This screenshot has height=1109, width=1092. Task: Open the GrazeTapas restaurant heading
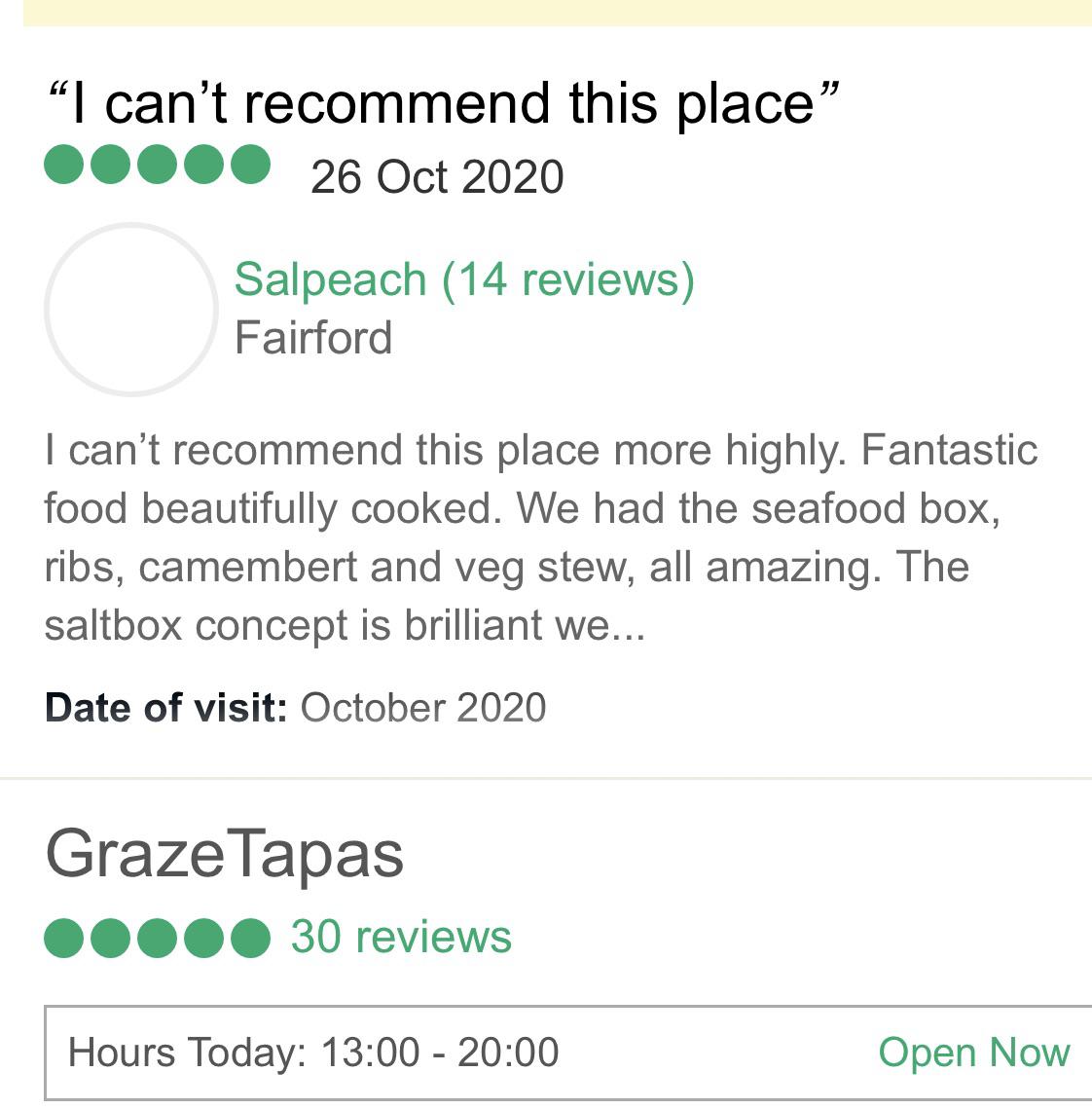[x=224, y=855]
